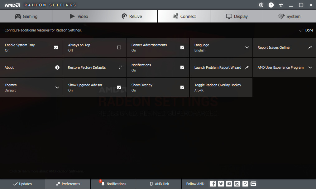The width and height of the screenshot is (316, 189).
Task: Open the help question mark icon
Action: [271, 5]
